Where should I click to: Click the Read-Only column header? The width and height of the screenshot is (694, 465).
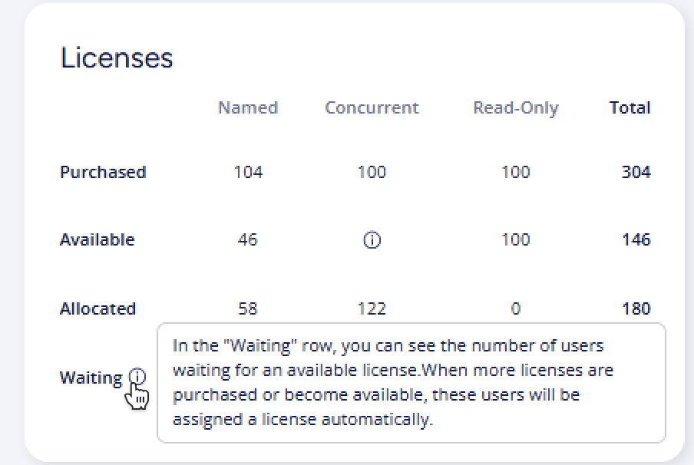point(515,108)
